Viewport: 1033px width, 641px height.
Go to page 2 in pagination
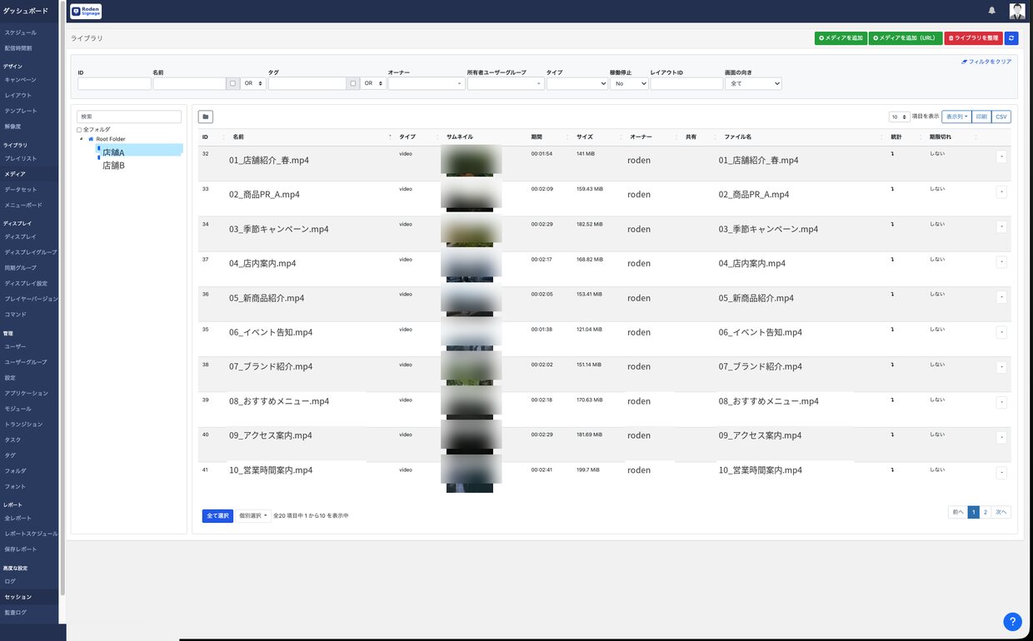(x=985, y=512)
